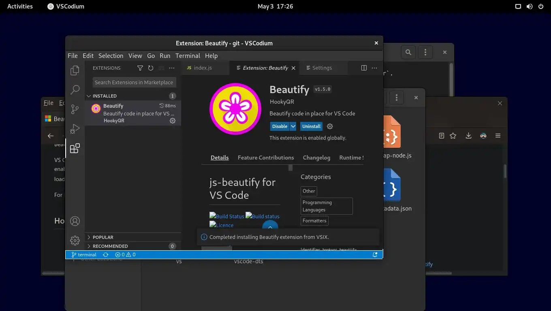
Task: Open the Accounts menu icon
Action: [75, 221]
